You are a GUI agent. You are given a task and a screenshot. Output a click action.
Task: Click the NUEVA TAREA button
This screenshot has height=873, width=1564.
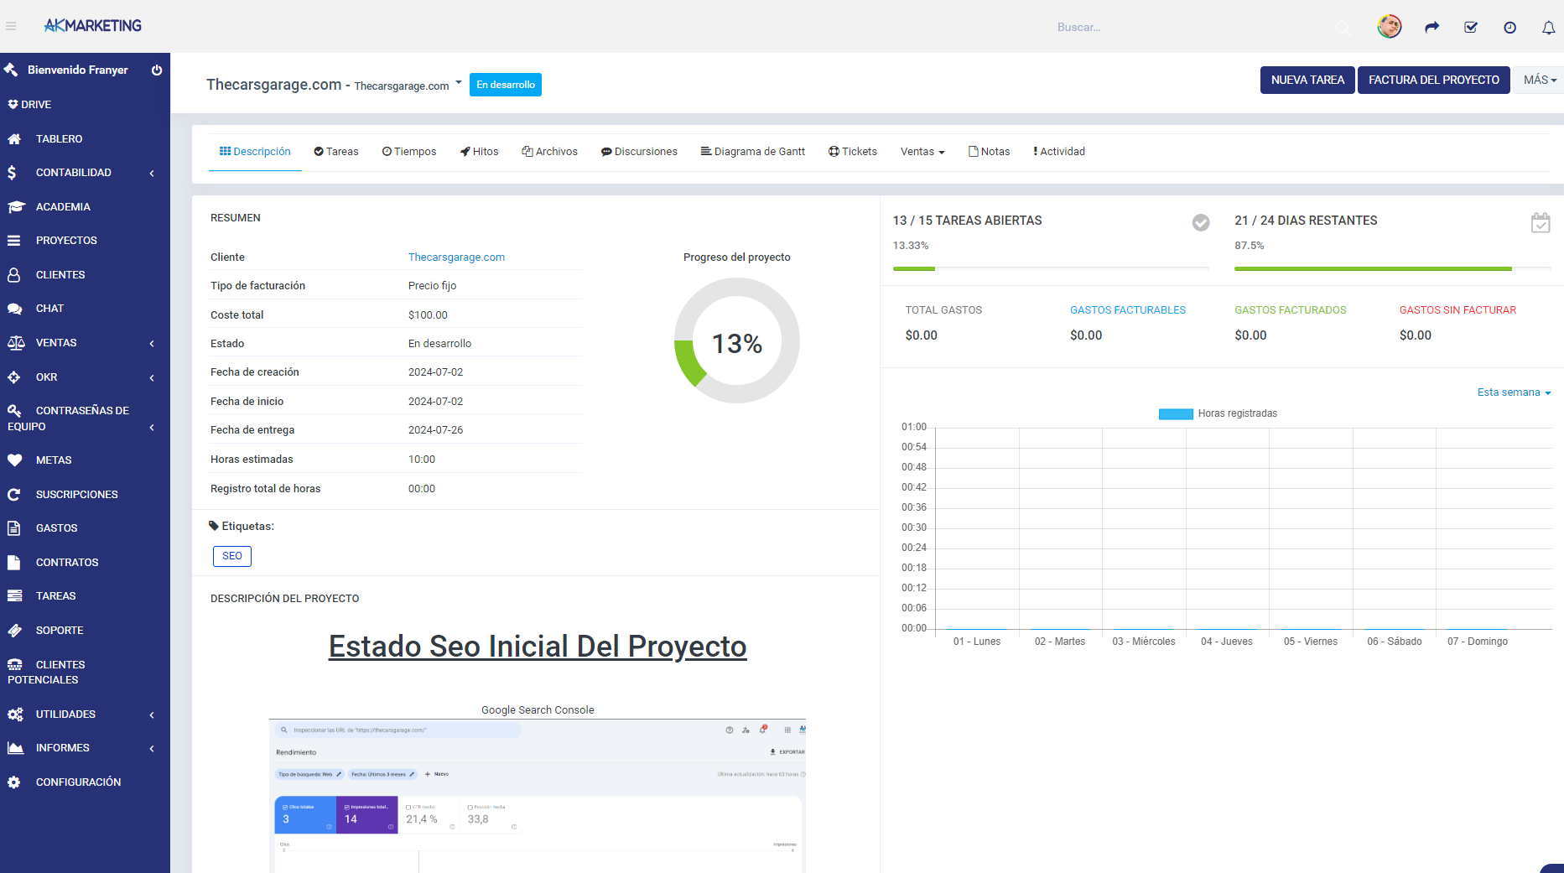[1307, 81]
